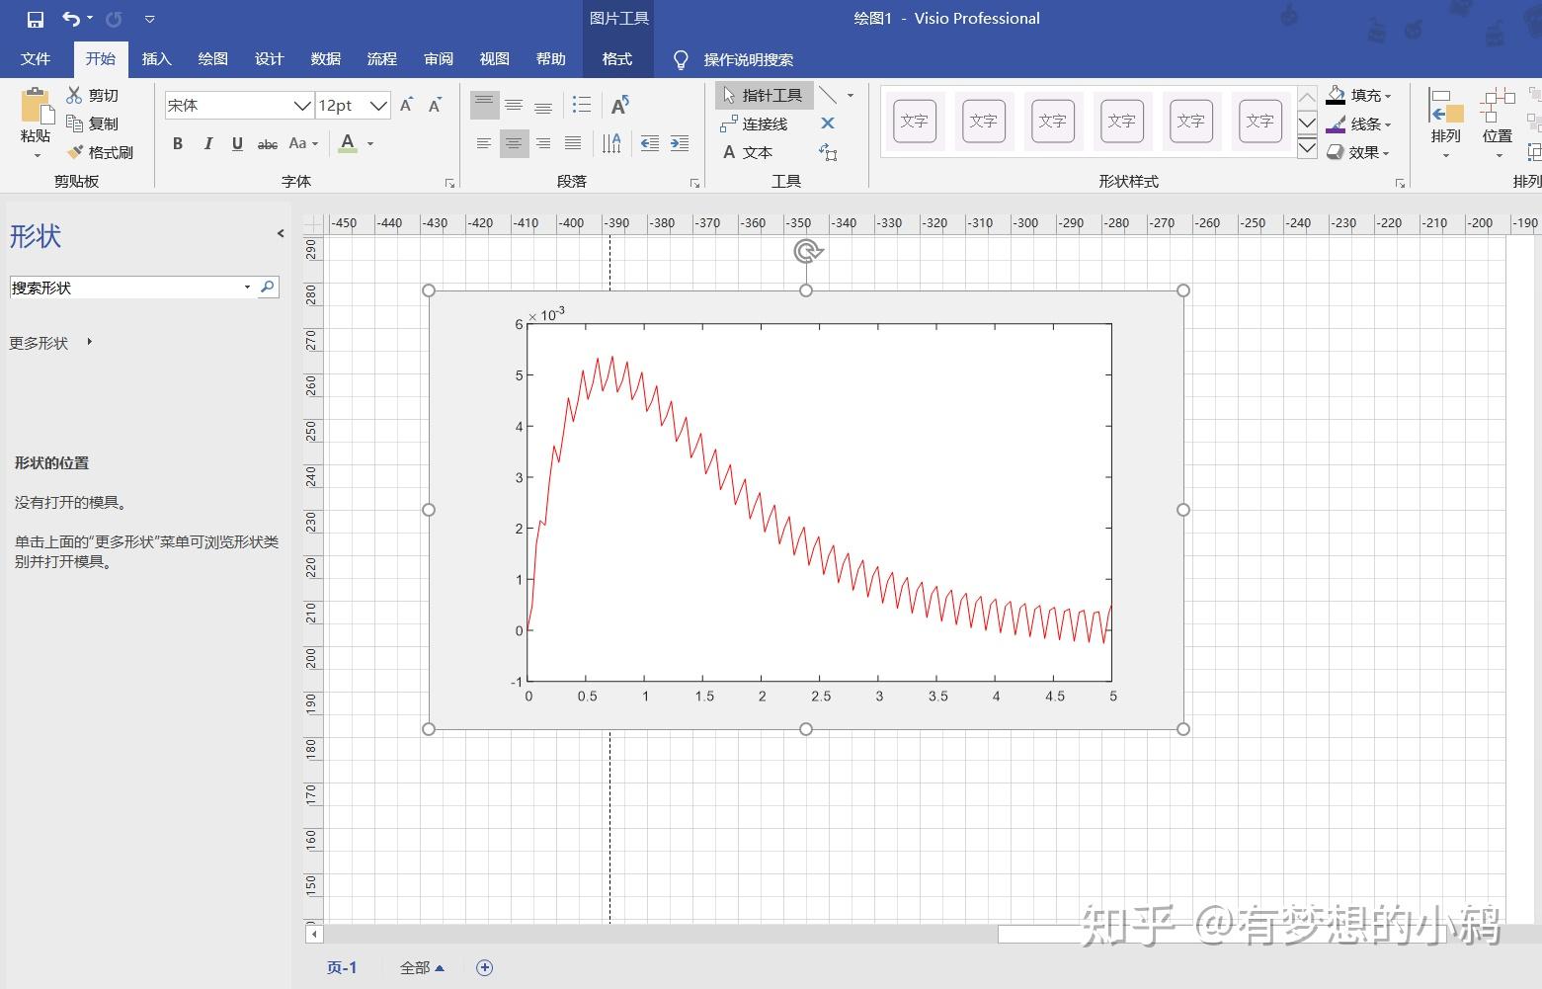Open the font color swatch picker
Screen dimensions: 1542x989
369,143
